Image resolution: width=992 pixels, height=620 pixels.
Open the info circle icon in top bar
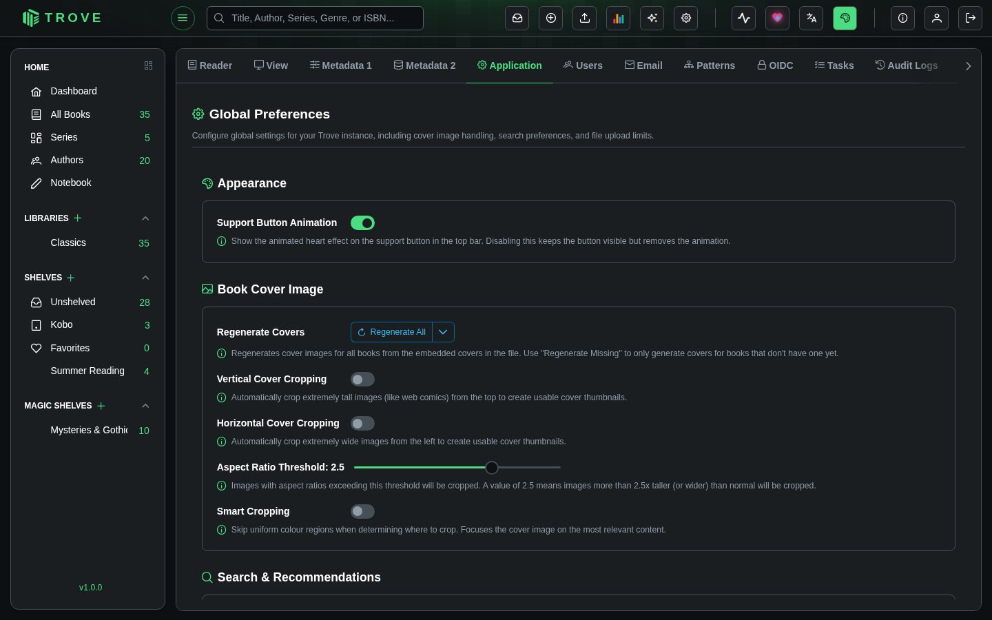[902, 18]
